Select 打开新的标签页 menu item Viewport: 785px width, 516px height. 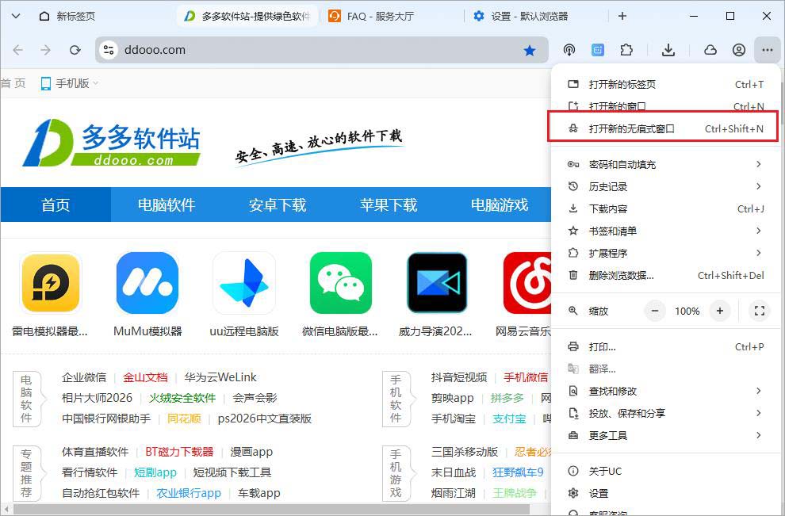[x=666, y=84]
